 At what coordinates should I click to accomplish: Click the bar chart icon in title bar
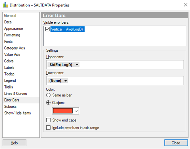click(5, 5)
